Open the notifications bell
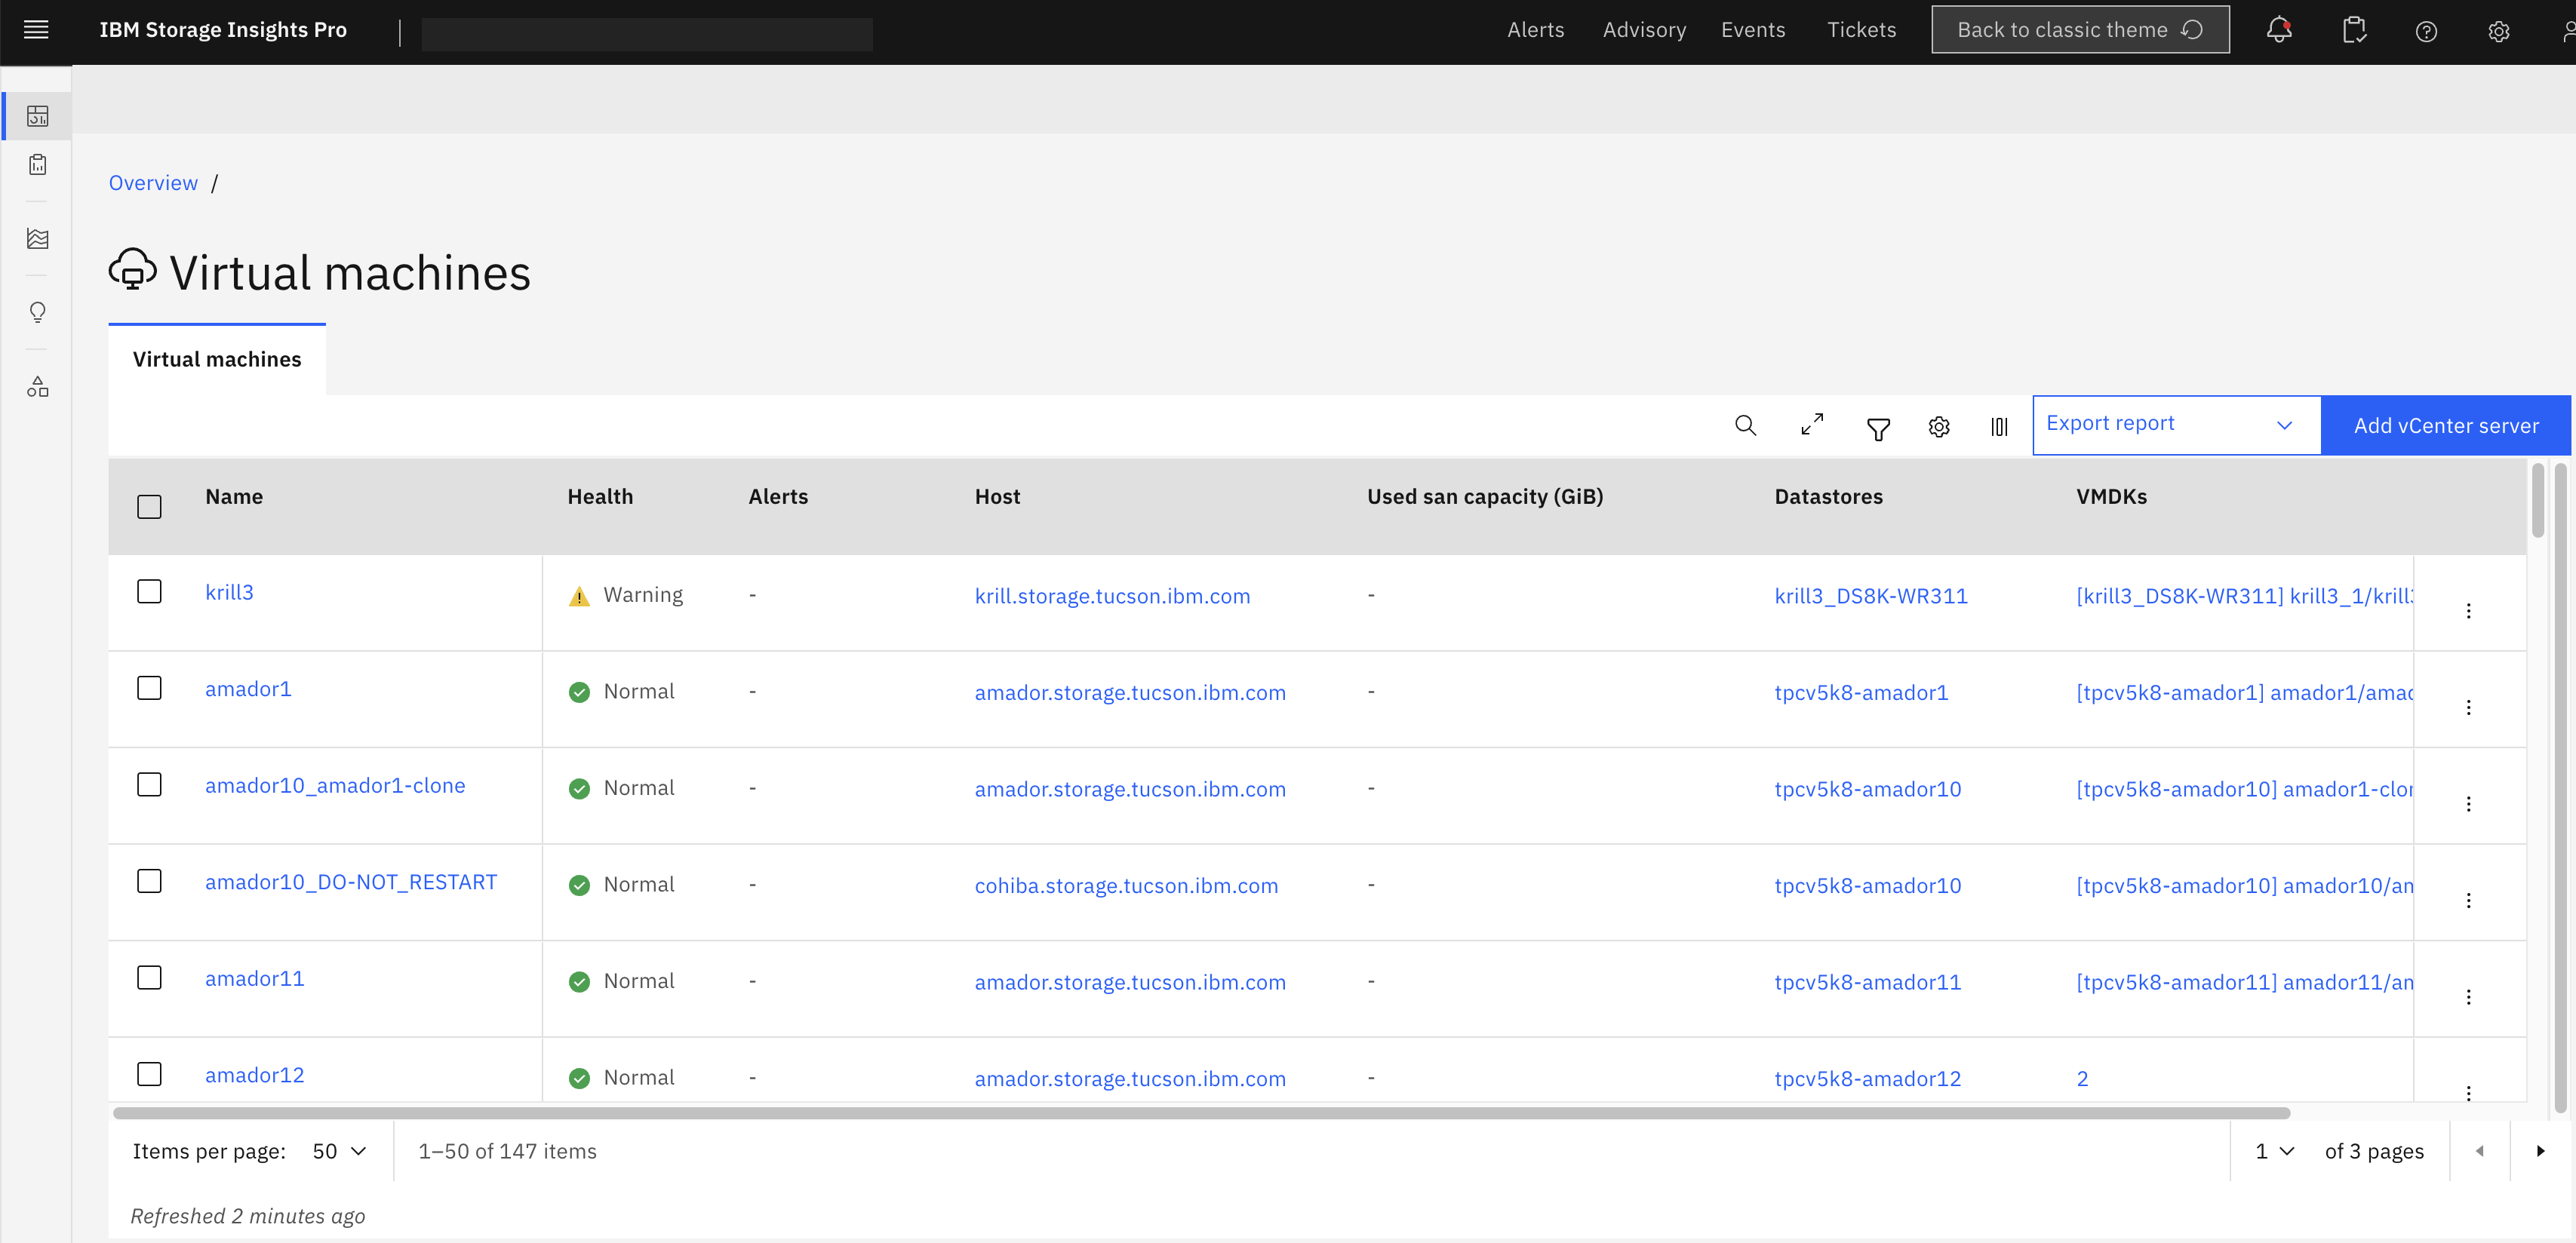The image size is (2576, 1243). click(2279, 30)
